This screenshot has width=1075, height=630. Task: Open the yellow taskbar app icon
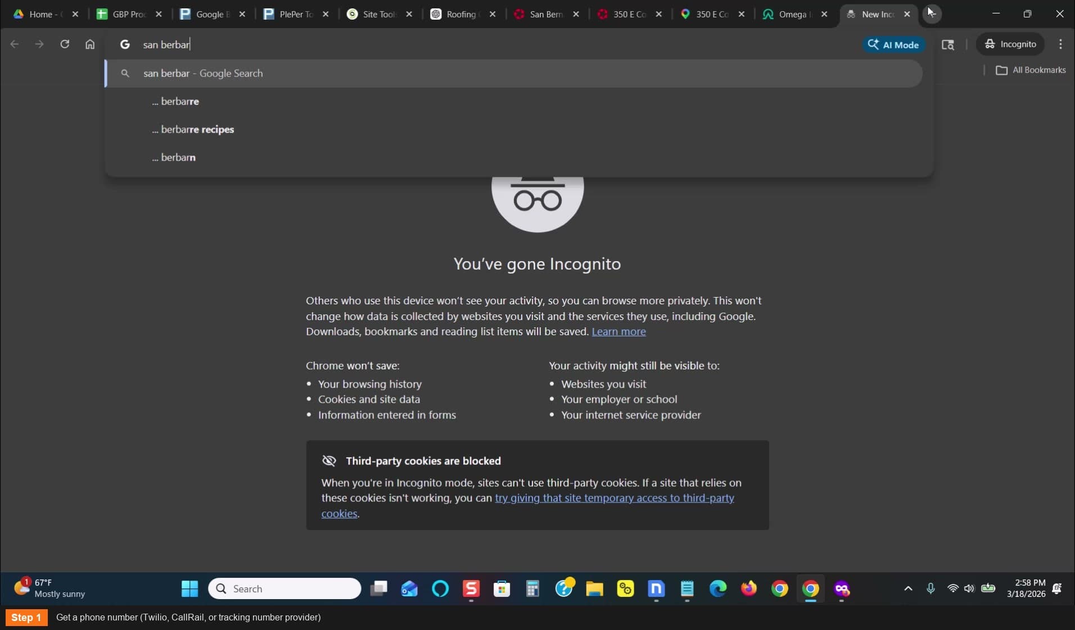point(625,588)
